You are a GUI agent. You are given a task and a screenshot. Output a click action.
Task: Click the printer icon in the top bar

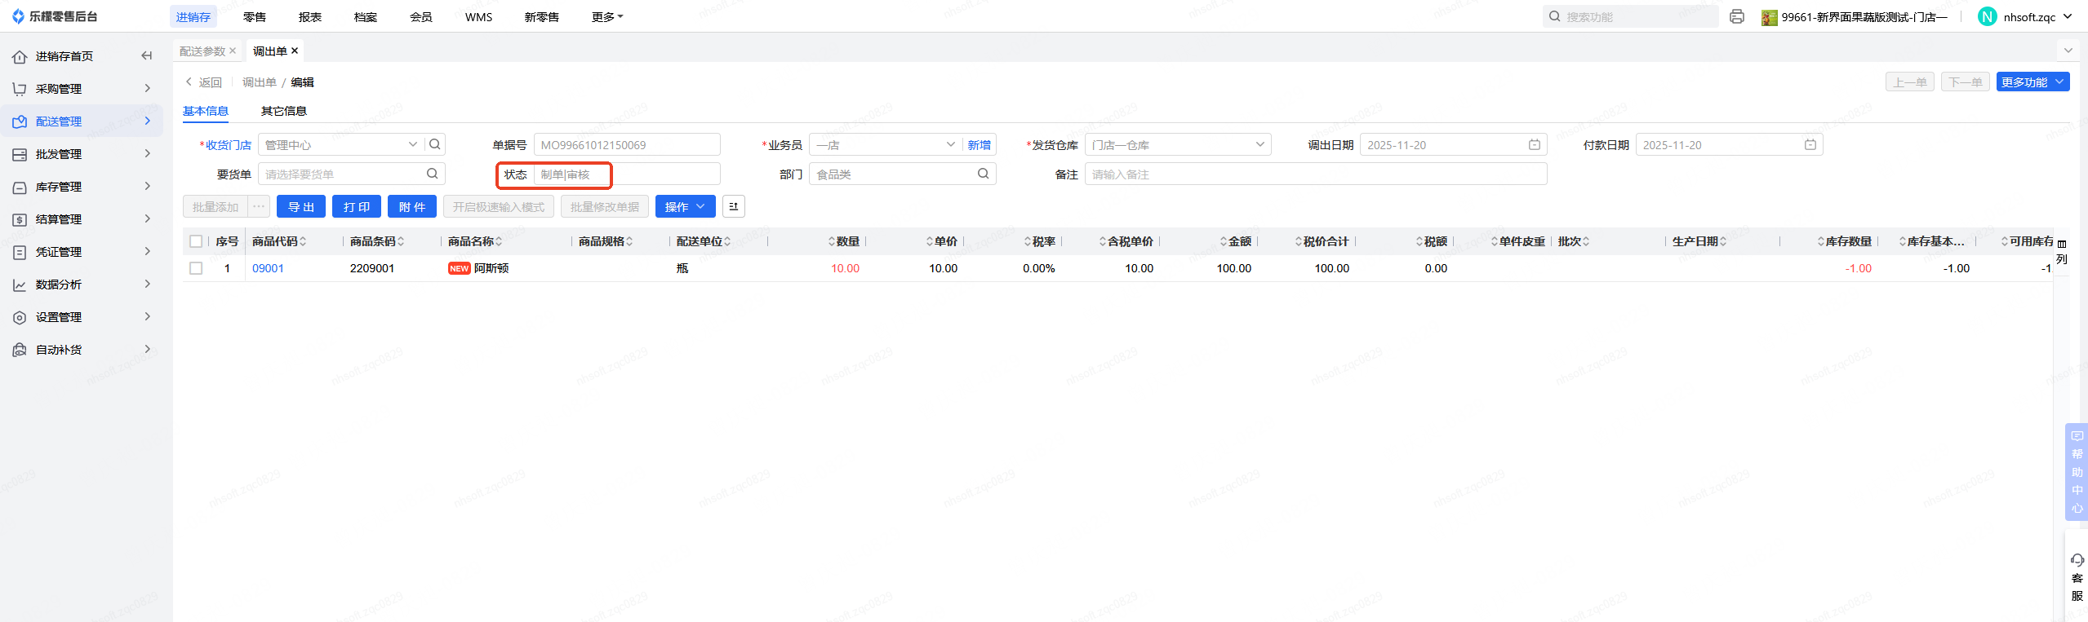coord(1737,16)
